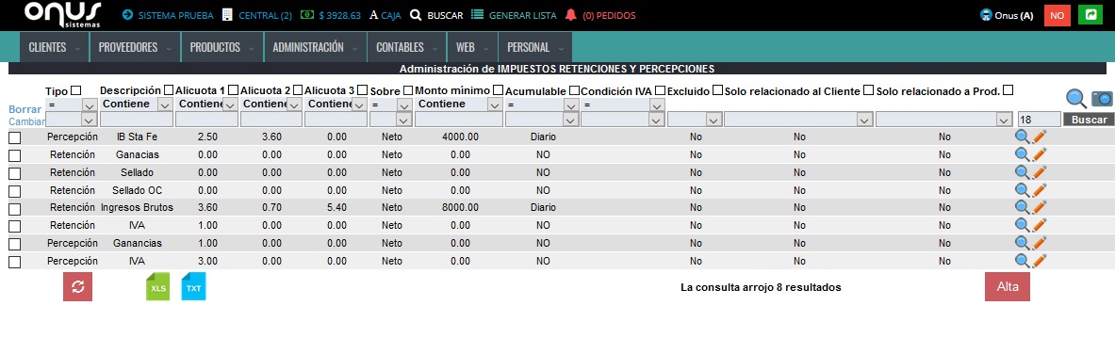Open the PRODUCTOS menu
Viewport: 1115px width, 354px height.
[x=221, y=48]
